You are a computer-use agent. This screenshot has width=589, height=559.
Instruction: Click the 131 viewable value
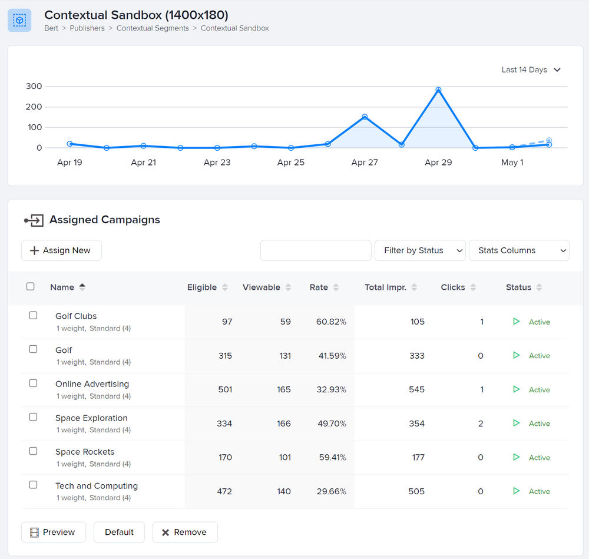(x=285, y=356)
